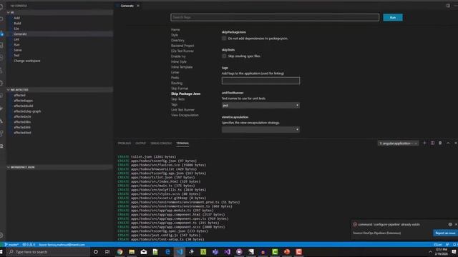Open the unitTestRunner jest dropdown
458x257 pixels.
point(260,105)
